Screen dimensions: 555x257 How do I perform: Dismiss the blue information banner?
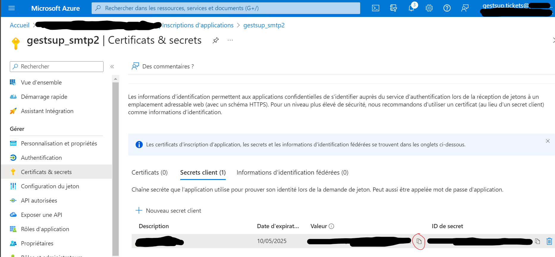(x=548, y=141)
